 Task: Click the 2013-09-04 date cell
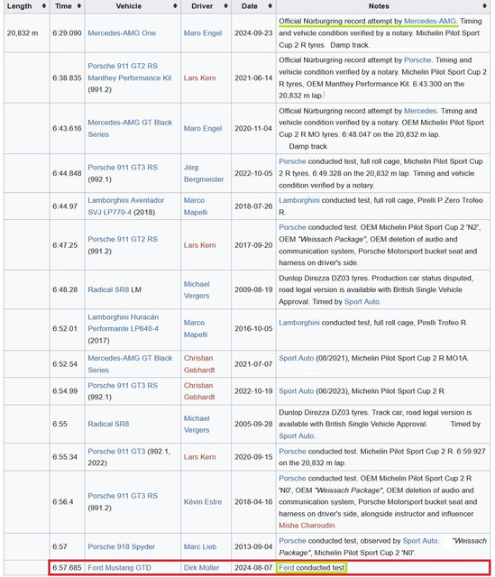pos(253,547)
